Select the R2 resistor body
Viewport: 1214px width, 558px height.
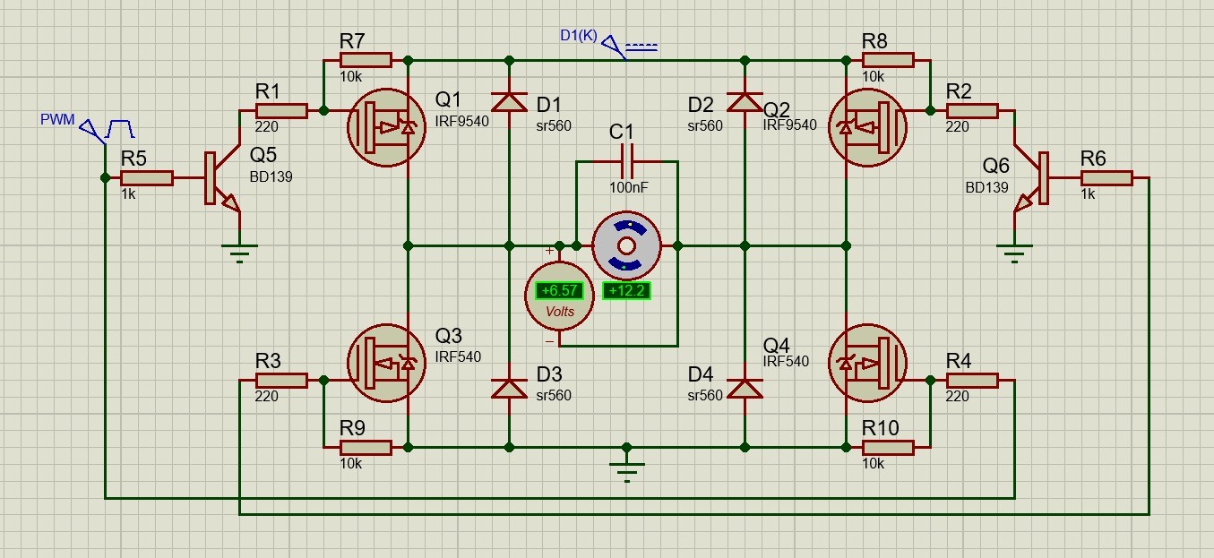click(971, 111)
